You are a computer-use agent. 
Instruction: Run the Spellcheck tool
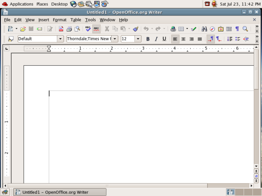click(88, 29)
